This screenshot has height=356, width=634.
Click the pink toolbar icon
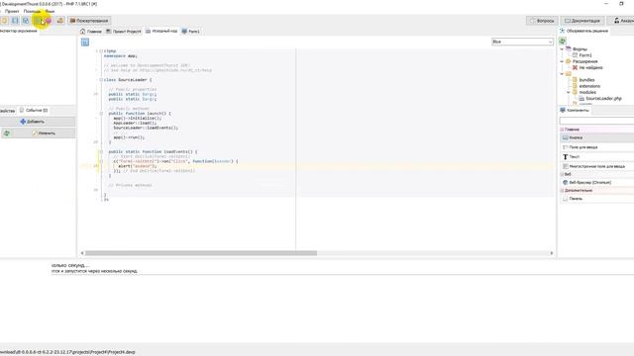(49, 20)
